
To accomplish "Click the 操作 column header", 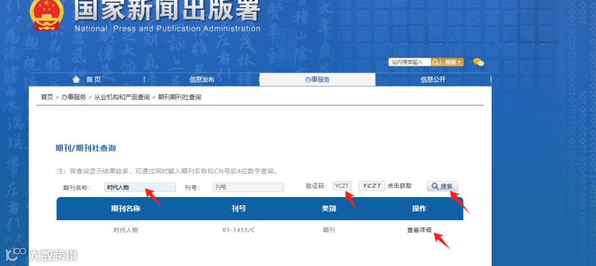I will coord(419,209).
